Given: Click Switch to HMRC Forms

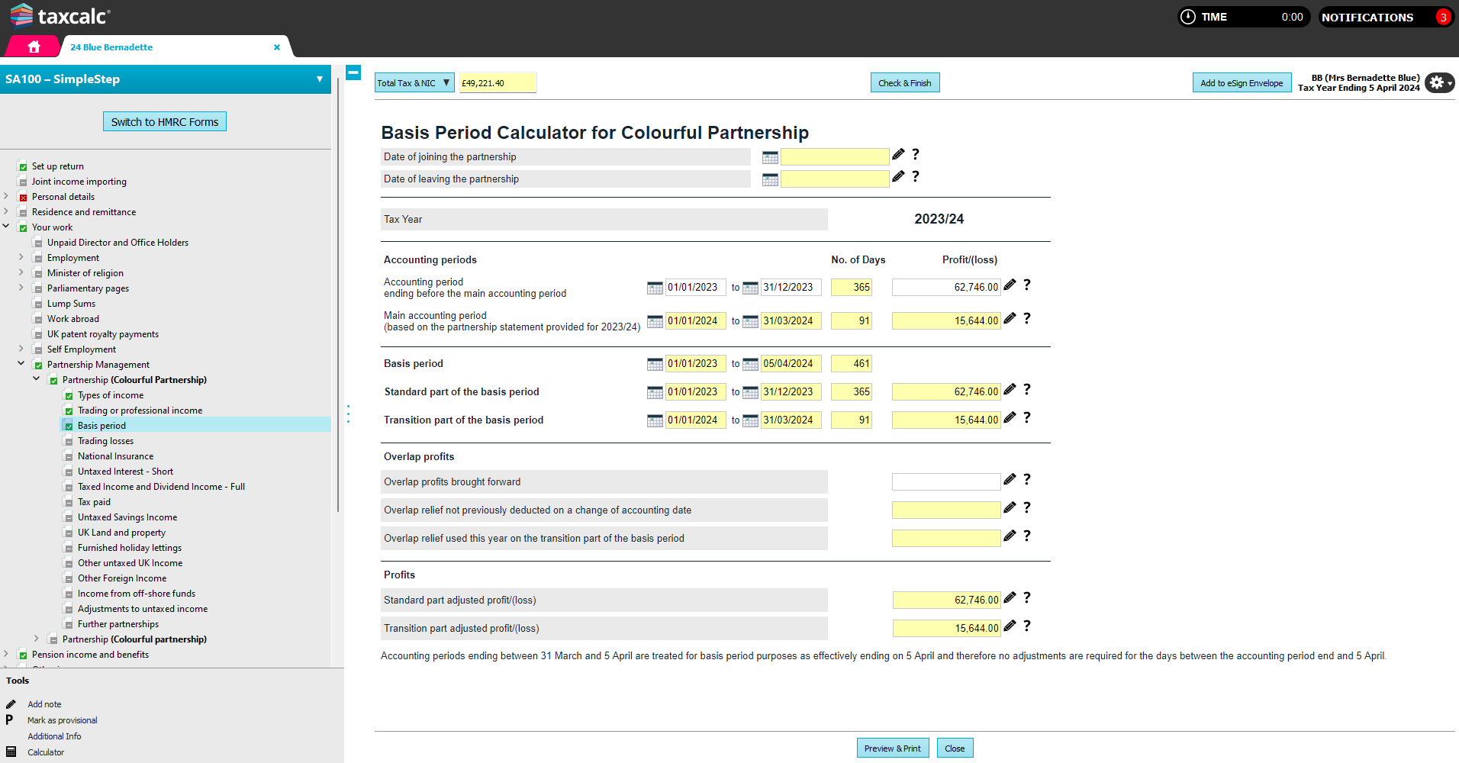Looking at the screenshot, I should [164, 121].
